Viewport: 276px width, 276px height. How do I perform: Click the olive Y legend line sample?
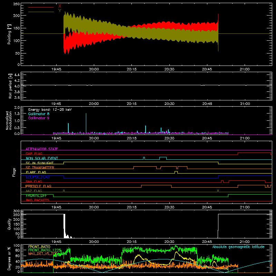(41, 12)
